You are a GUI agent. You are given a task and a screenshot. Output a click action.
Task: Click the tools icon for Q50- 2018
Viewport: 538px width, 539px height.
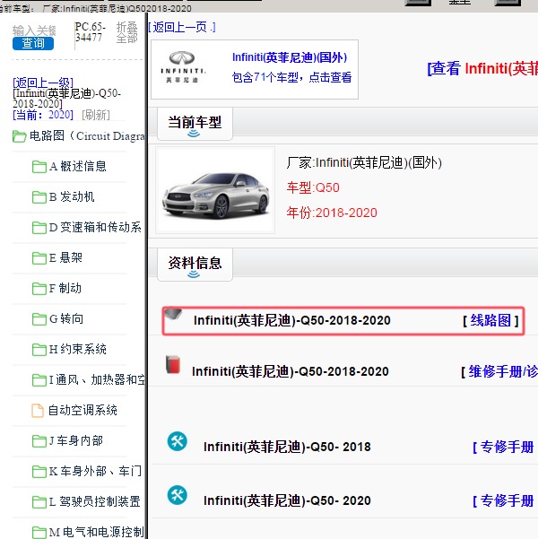point(178,441)
